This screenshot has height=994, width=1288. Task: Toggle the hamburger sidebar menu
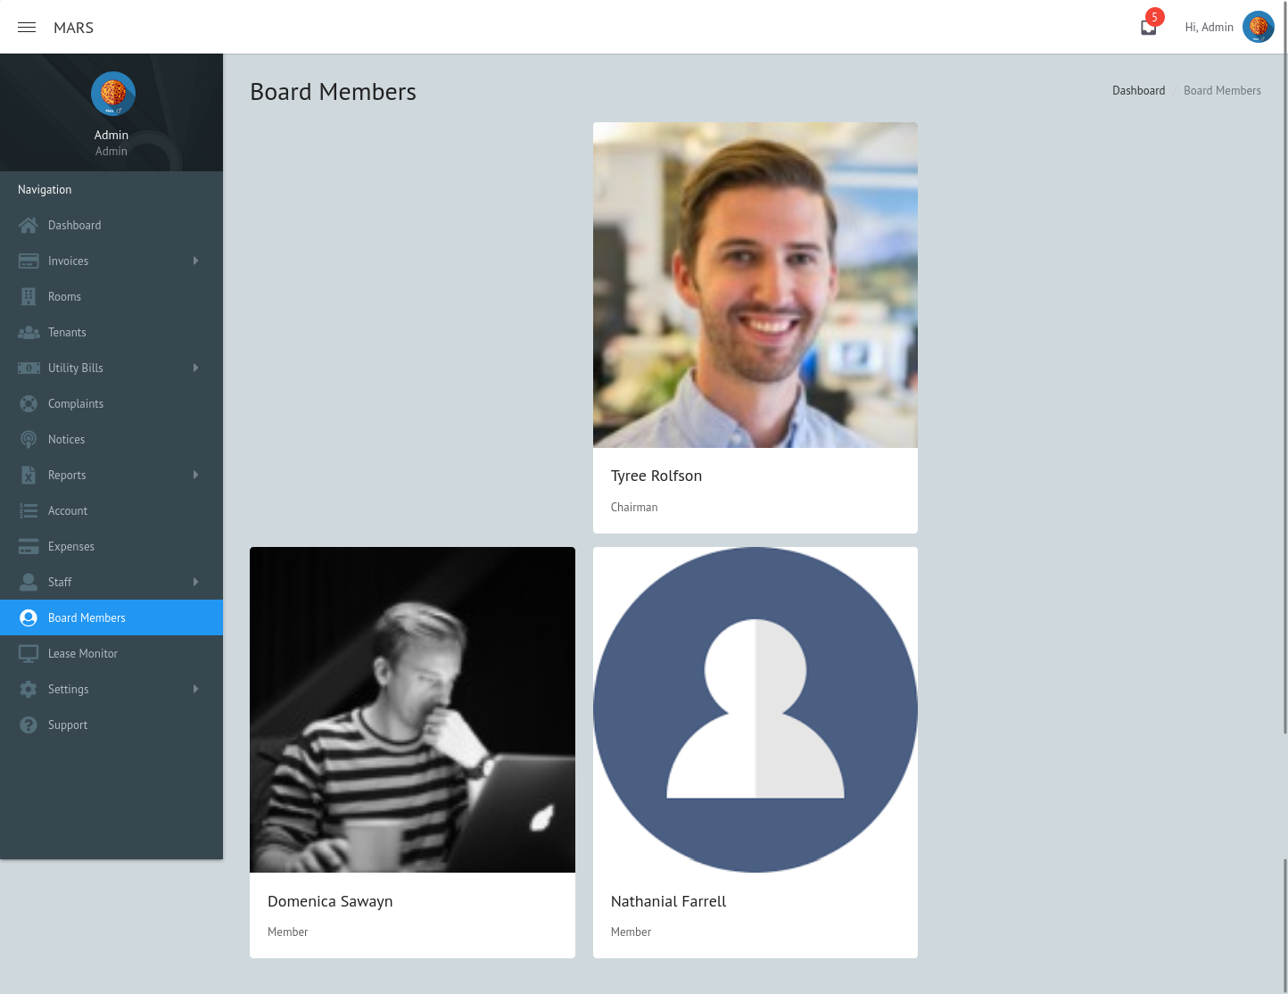[27, 28]
